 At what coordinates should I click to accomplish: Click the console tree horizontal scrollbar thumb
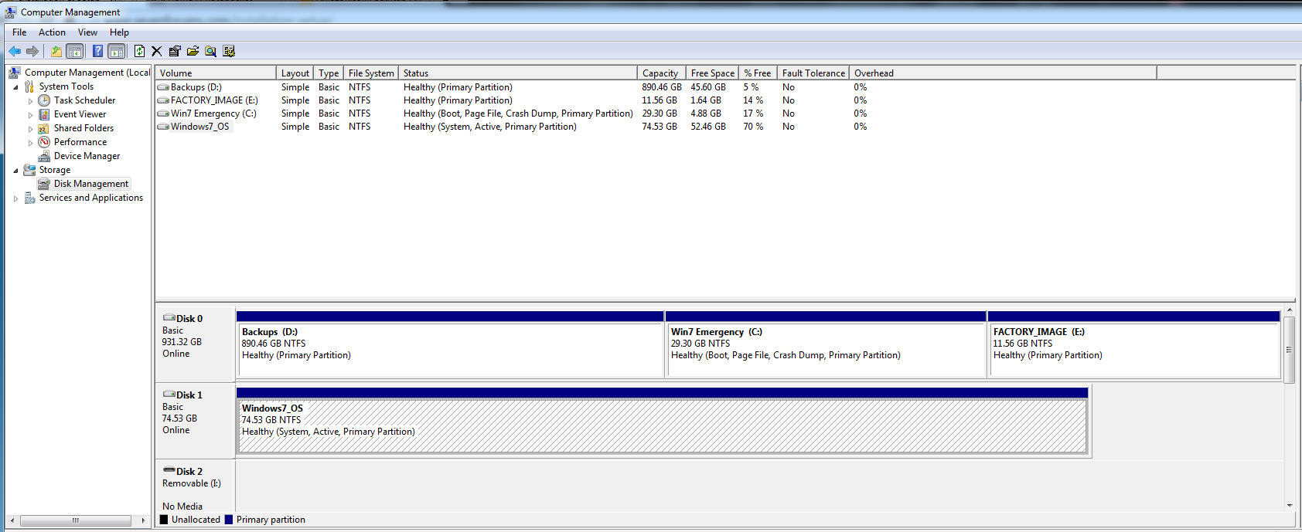[x=76, y=520]
